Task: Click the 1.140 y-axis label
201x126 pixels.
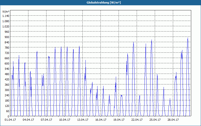Action: tap(6, 16)
